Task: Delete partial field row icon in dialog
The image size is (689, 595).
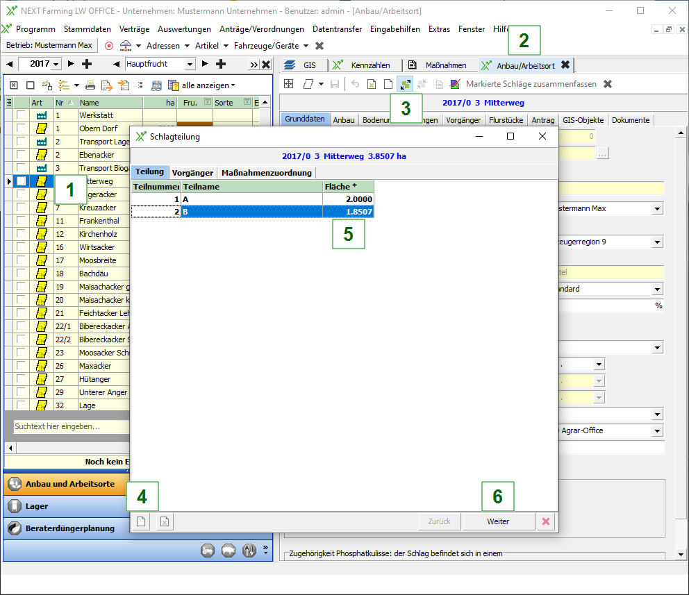Action: 164,521
